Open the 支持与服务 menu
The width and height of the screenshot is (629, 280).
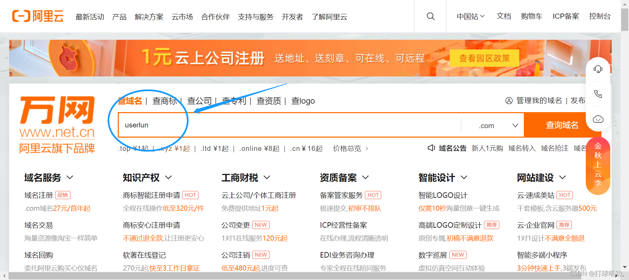coord(256,17)
